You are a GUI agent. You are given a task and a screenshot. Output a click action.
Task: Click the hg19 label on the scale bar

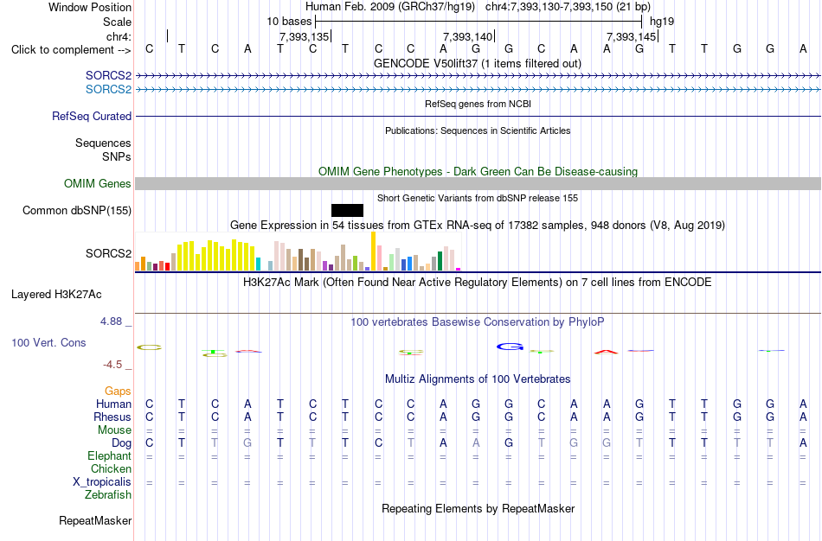pyautogui.click(x=662, y=22)
